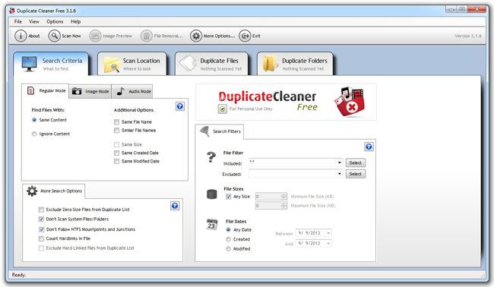494x287 pixels.
Task: Open help icon in Search Filters panel
Action: click(x=369, y=147)
